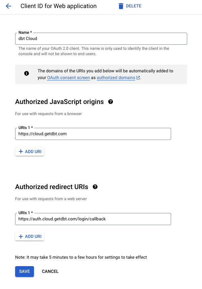
Task: Open the OAuth consent screen link
Action: click(x=68, y=77)
